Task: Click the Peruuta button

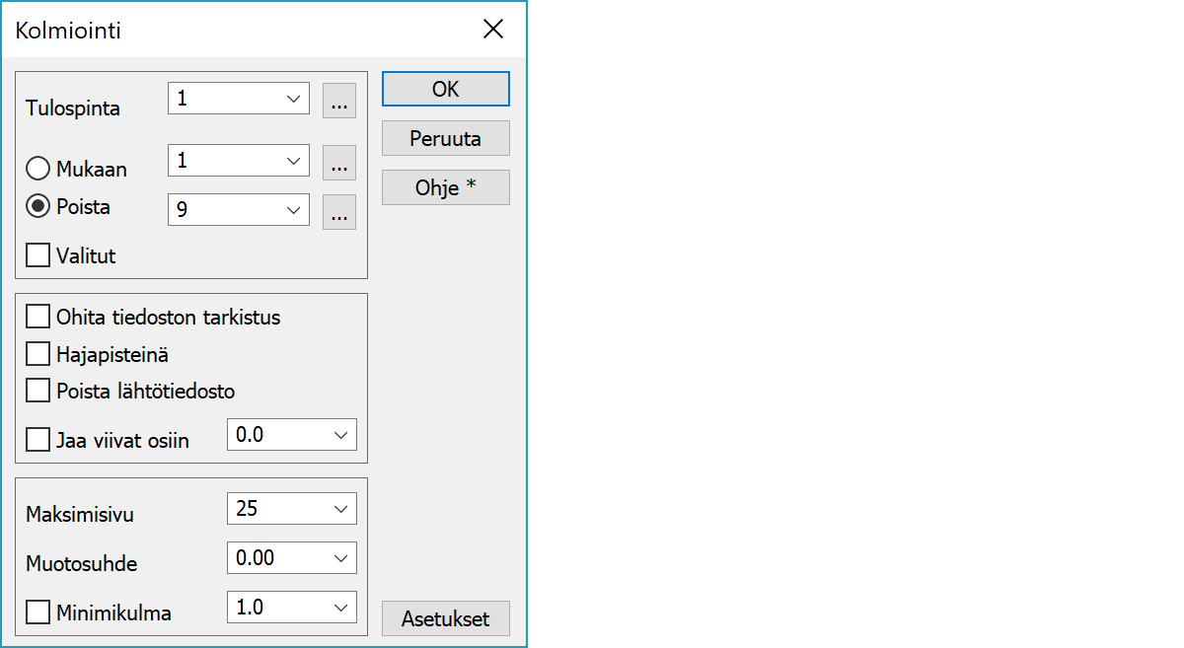Action: pyautogui.click(x=445, y=139)
